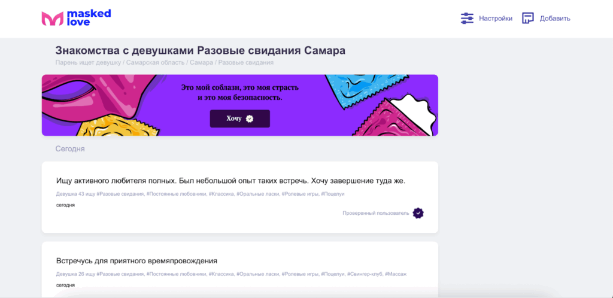Select the Разовые свидания breadcrumb
Image resolution: width=613 pixels, height=298 pixels.
pyautogui.click(x=246, y=62)
